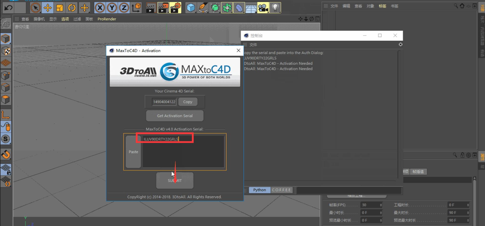Switch to Model mode in left sidebar

(6, 39)
